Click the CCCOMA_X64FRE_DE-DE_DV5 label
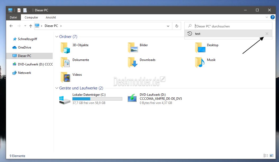279x162 pixels. point(161,99)
